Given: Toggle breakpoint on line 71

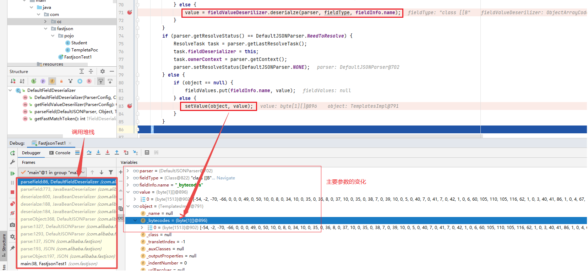Looking at the screenshot, I should [130, 12].
